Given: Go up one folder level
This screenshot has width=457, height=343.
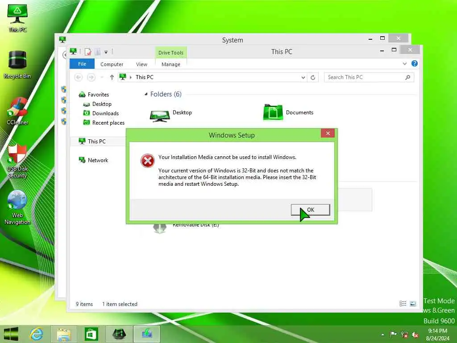Looking at the screenshot, I should pyautogui.click(x=112, y=77).
